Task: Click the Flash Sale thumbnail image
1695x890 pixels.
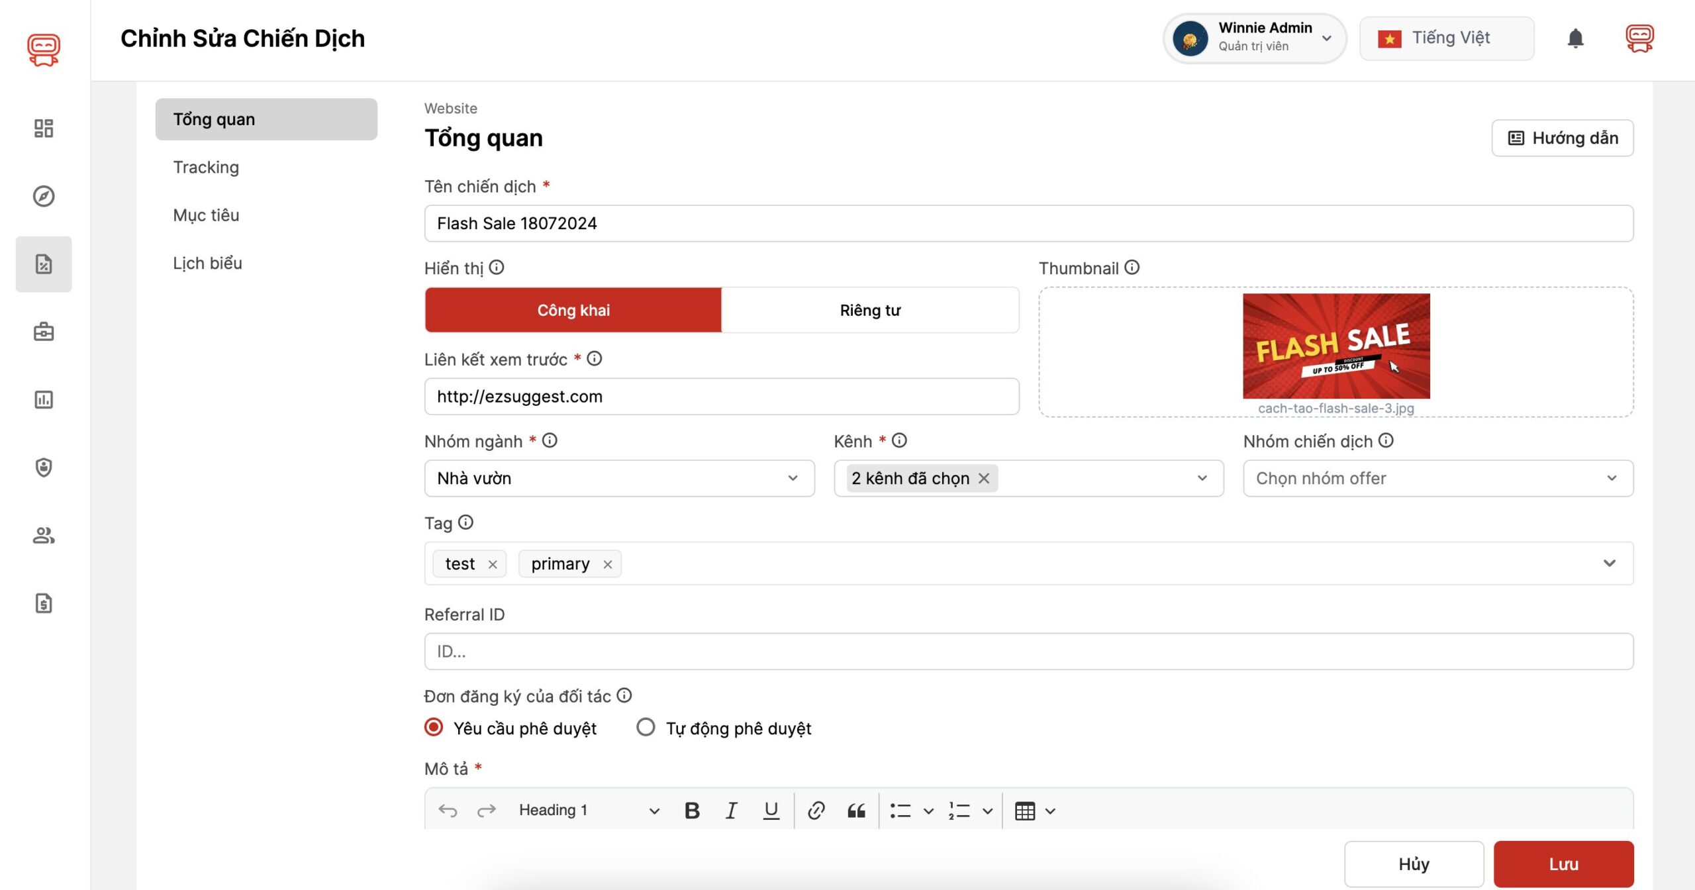Action: (x=1335, y=346)
